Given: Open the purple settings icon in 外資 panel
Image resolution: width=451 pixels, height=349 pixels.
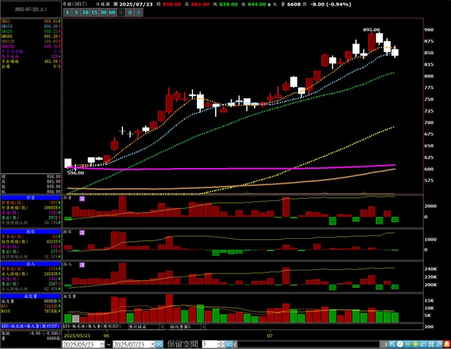Looking at the screenshot, I should coord(82,199).
